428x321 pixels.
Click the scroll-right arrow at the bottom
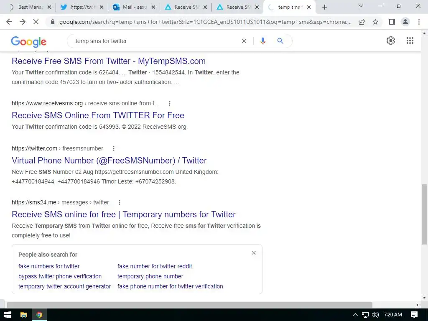coord(418,305)
